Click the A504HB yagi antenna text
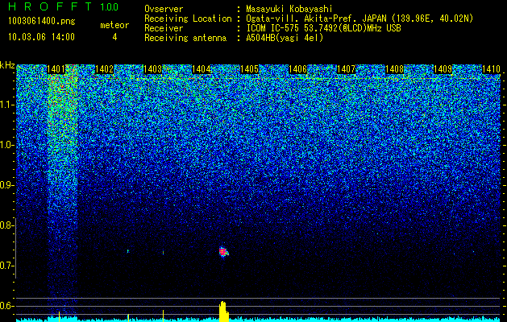 click(285, 38)
